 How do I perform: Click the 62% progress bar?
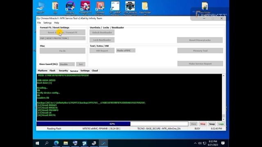pyautogui.click(x=112, y=124)
